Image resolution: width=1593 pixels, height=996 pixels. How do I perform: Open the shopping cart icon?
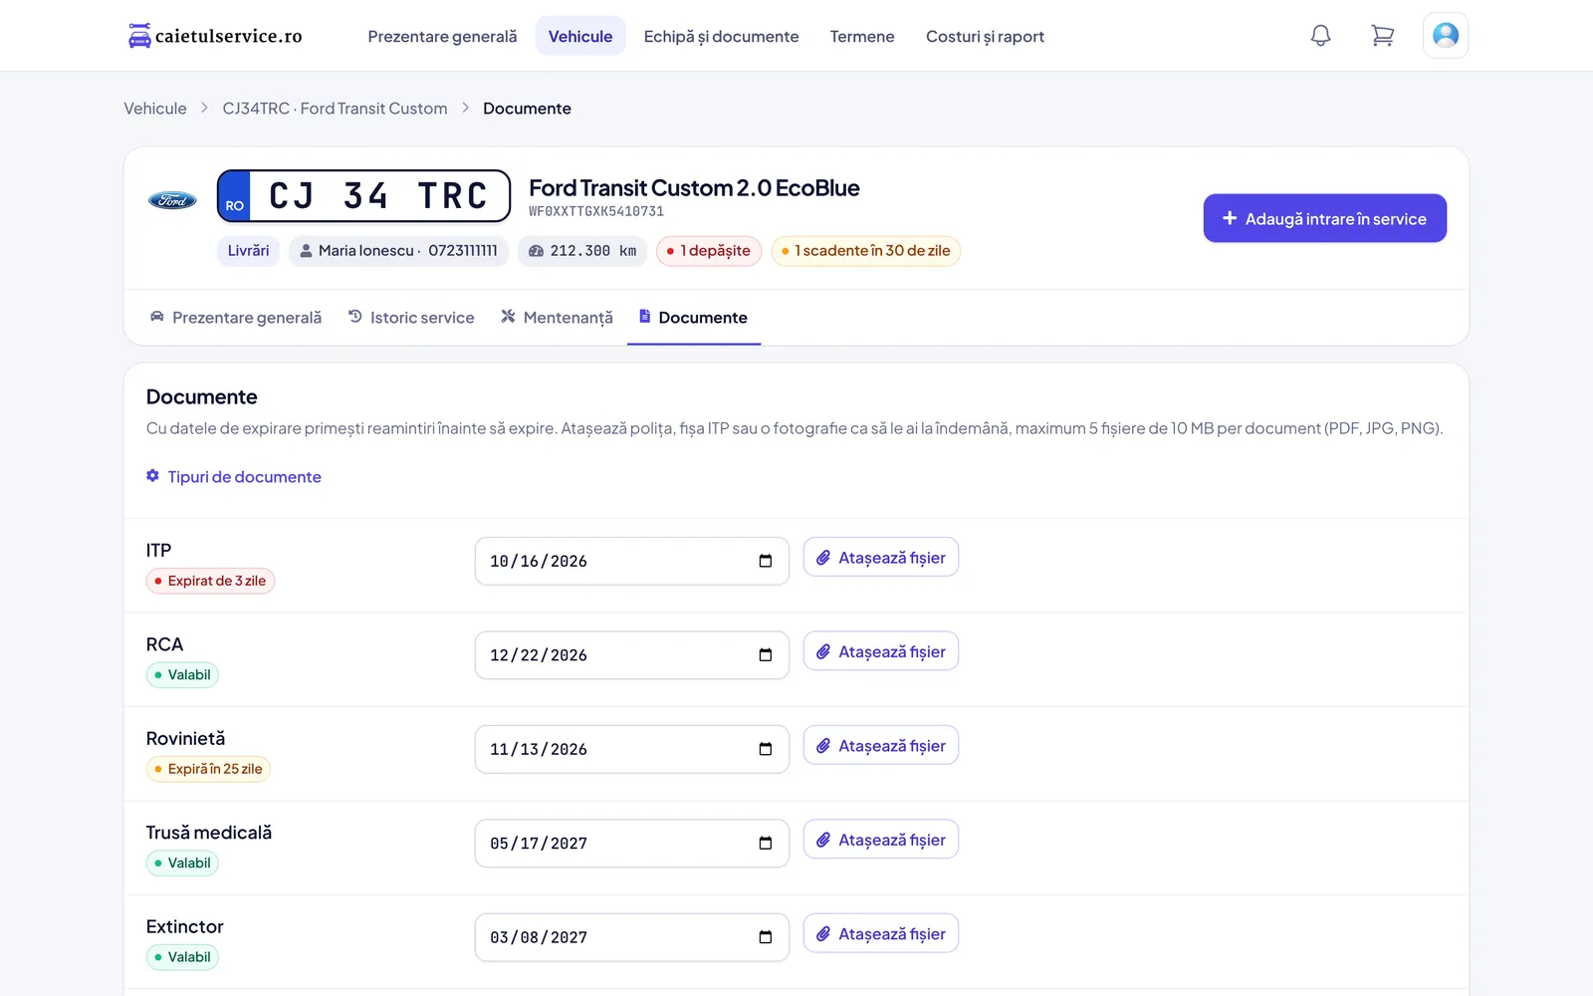[1382, 36]
